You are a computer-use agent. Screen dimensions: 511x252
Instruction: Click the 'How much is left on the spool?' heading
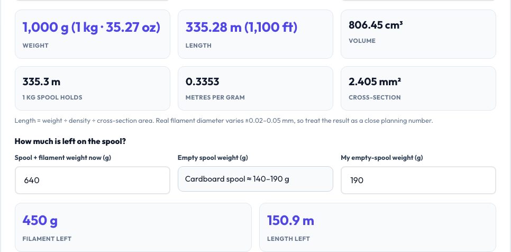70,141
